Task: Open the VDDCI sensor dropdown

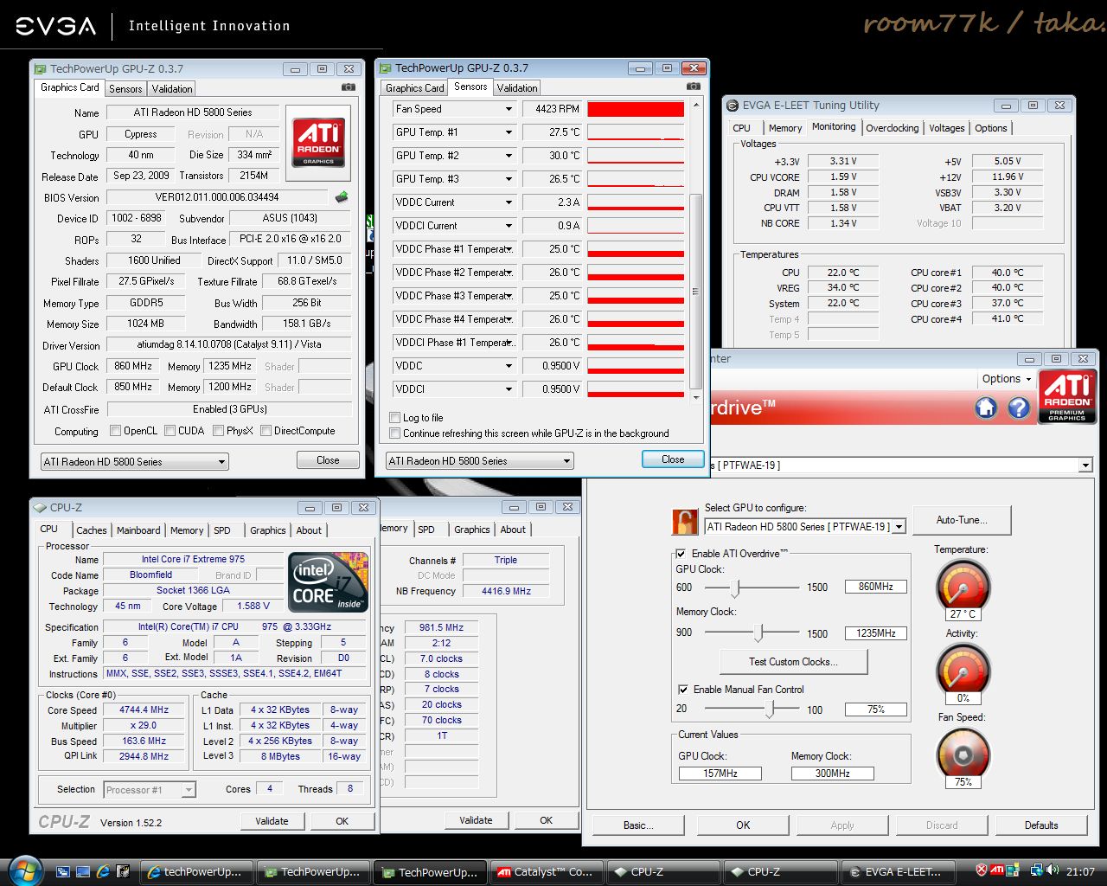Action: (x=509, y=389)
